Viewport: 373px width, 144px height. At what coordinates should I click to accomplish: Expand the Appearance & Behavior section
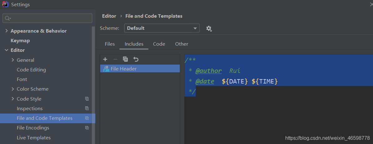(6, 31)
